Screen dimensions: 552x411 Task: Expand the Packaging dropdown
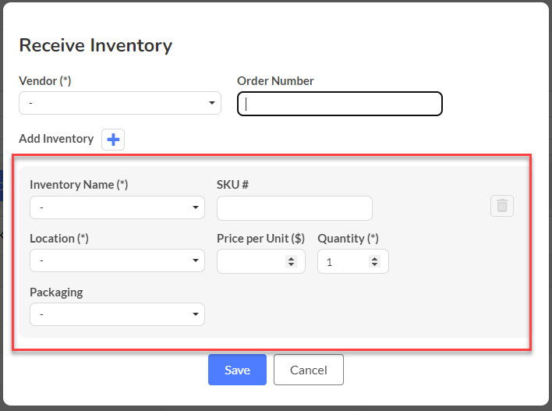click(x=117, y=314)
